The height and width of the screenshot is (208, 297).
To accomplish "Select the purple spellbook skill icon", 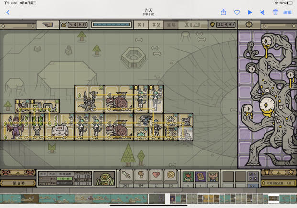I will [200, 176].
